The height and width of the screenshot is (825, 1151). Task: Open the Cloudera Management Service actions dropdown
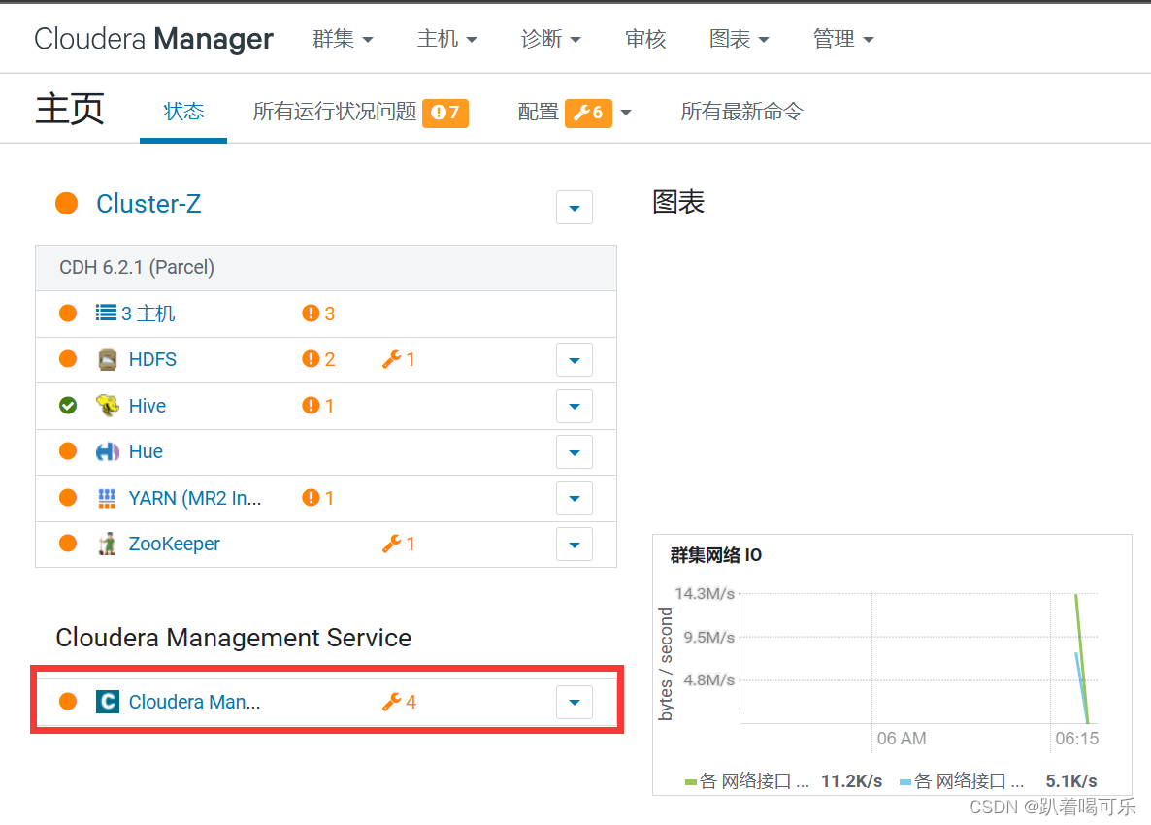(574, 703)
